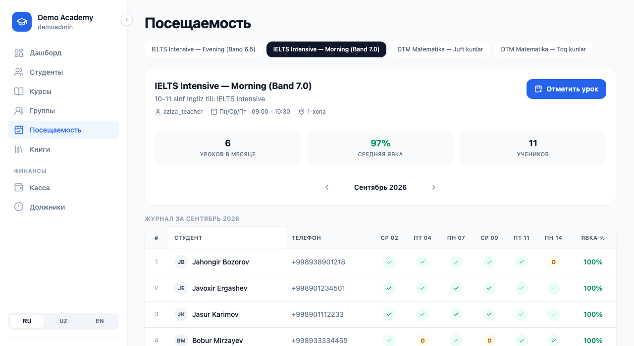Image resolution: width=634 pixels, height=346 pixels.
Task: Select Посещаемость sidebar item
Action: [x=63, y=130]
